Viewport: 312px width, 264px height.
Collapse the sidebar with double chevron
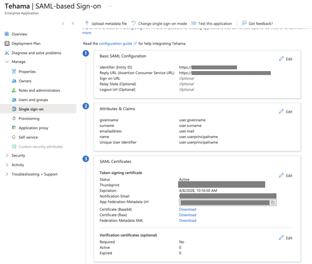(x=73, y=23)
